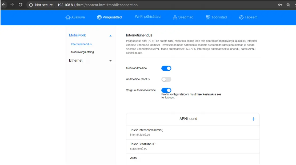Open Mobiilivõrgu otsing in the sidebar

82,52
